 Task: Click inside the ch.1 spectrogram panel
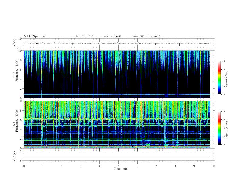click(x=117, y=74)
